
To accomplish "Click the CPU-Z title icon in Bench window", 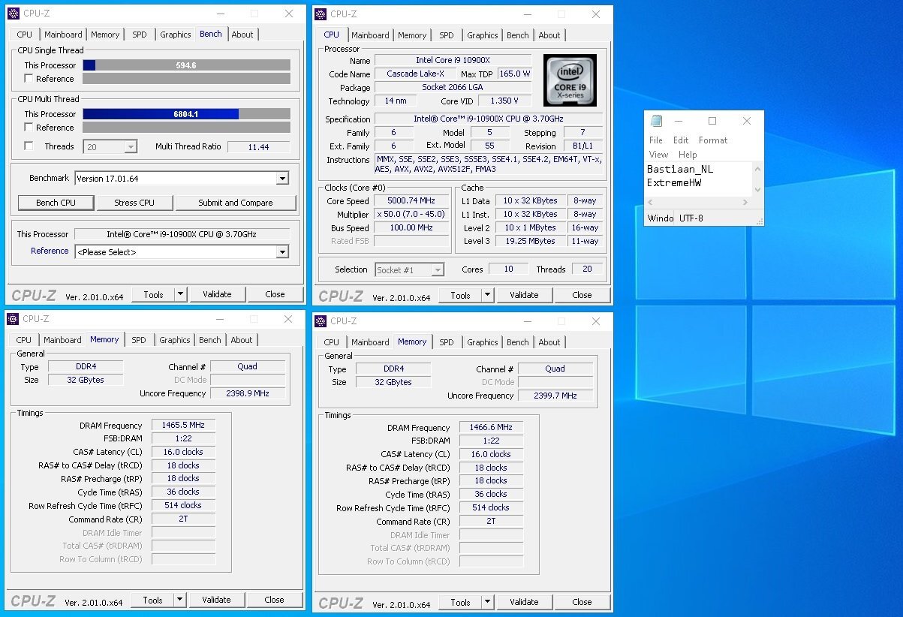I will click(x=13, y=14).
